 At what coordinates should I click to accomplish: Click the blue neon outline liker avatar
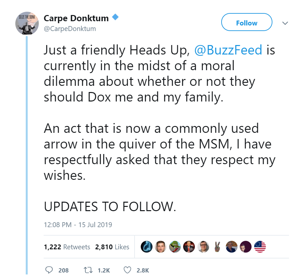(146, 247)
